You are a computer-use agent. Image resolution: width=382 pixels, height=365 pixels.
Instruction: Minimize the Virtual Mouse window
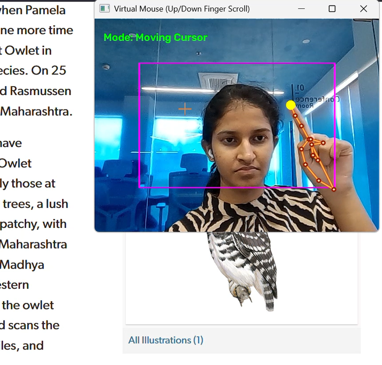pos(302,9)
